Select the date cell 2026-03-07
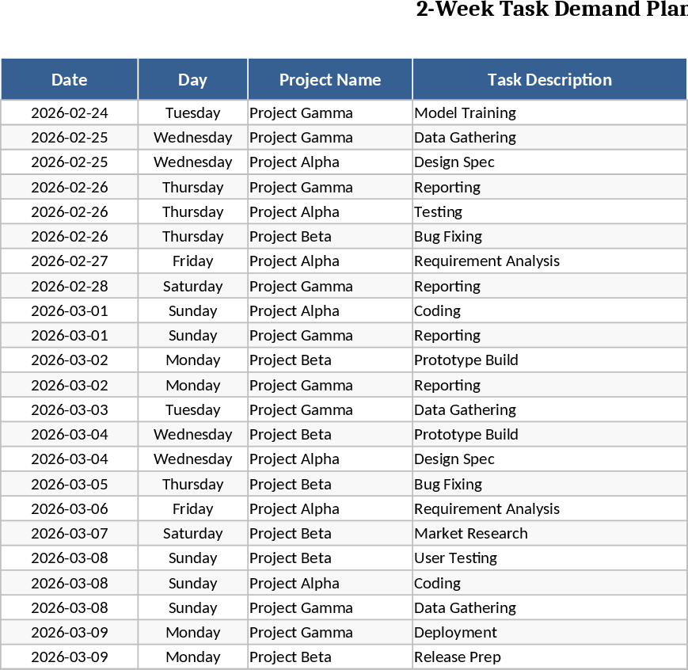Screen dimensions: 688x670 (70, 533)
